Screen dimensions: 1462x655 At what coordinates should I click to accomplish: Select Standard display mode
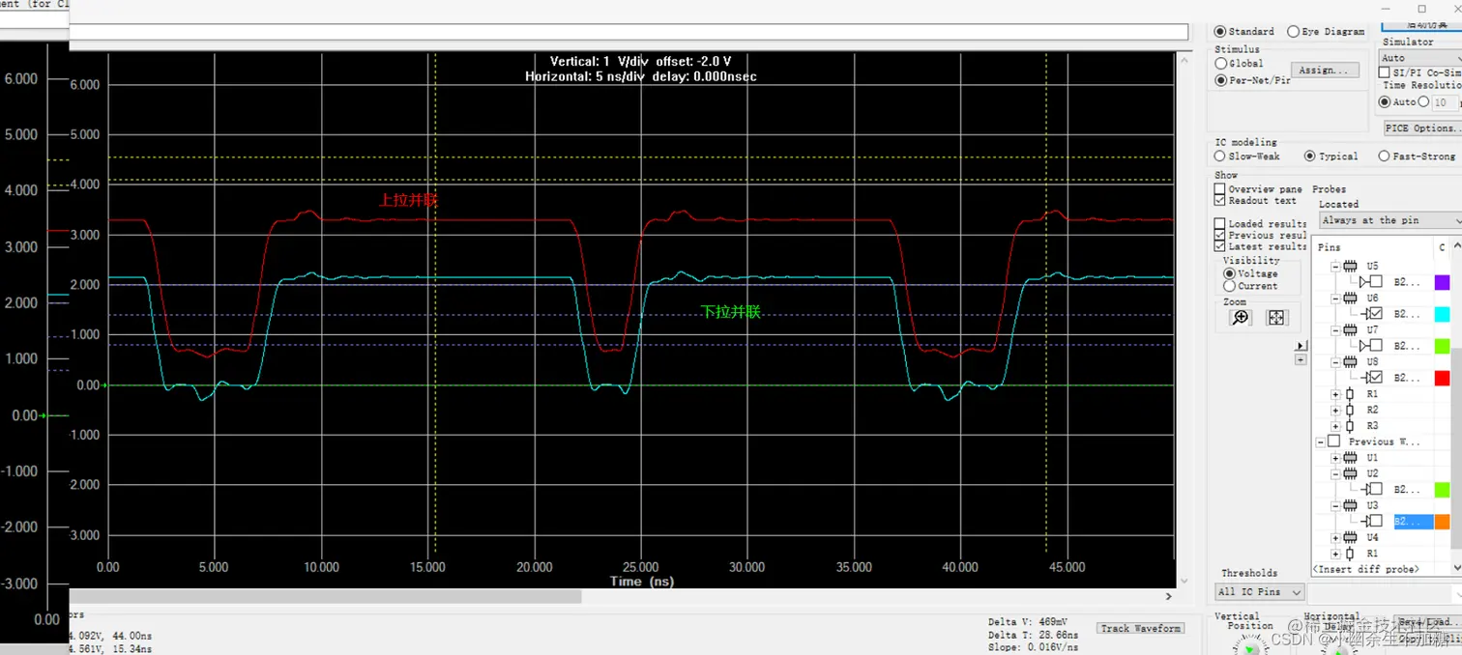1220,31
